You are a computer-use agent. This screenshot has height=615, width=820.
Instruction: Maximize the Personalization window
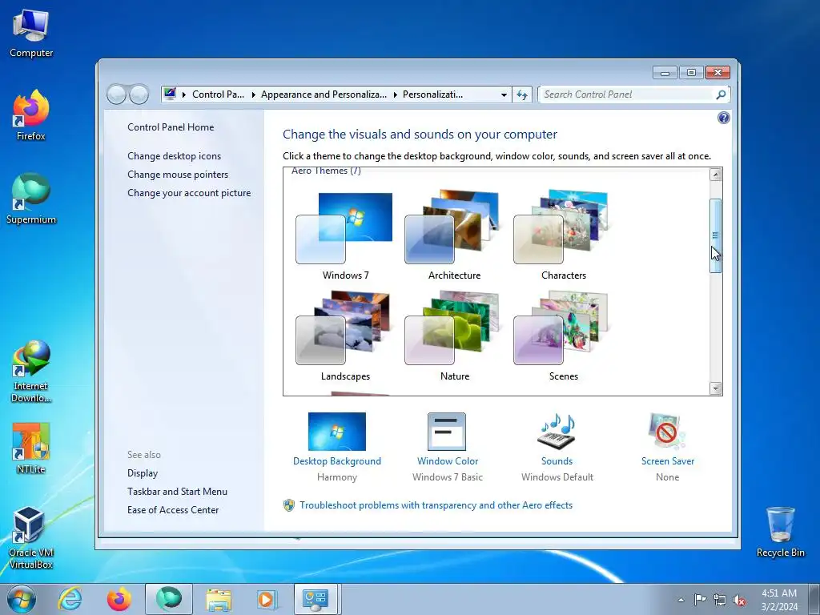point(691,72)
